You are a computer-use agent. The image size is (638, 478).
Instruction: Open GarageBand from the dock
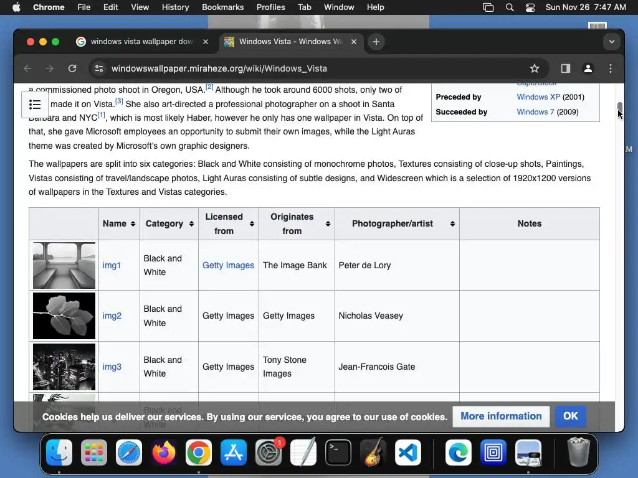pyautogui.click(x=373, y=452)
